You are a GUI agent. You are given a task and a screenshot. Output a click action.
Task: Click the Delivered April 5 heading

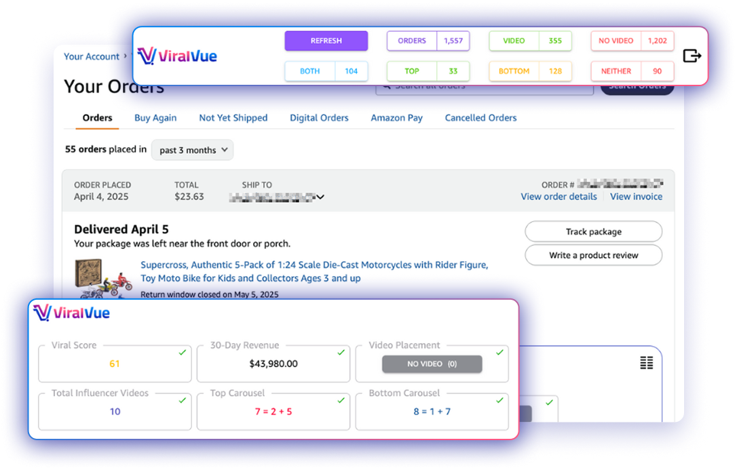click(x=121, y=229)
